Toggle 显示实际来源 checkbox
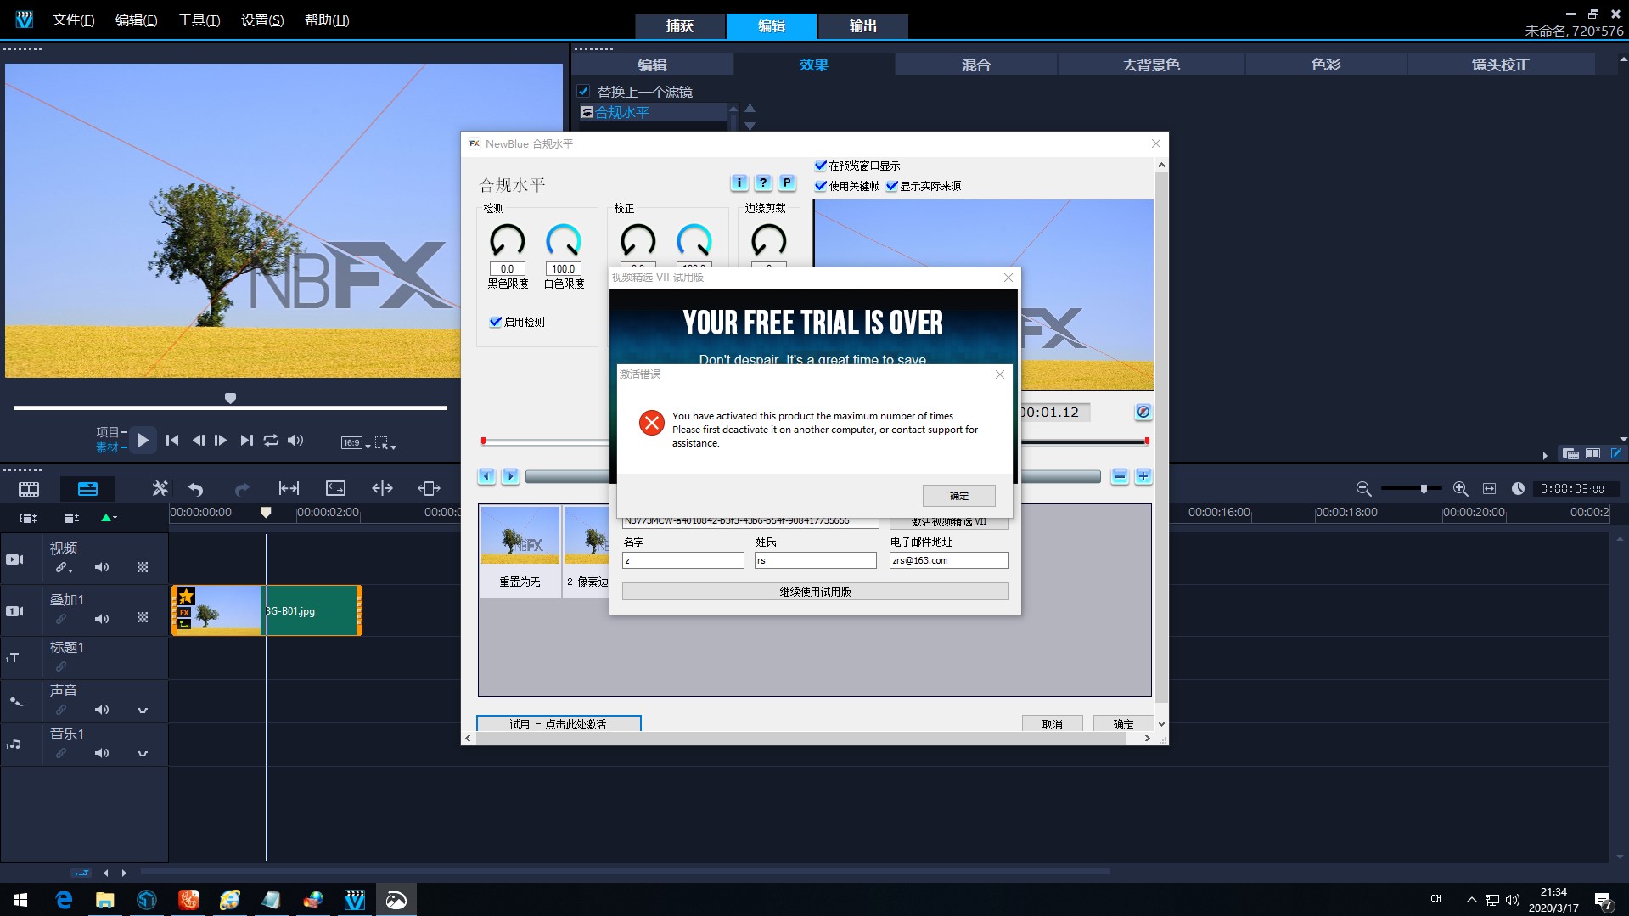Viewport: 1629px width, 916px height. click(x=892, y=185)
